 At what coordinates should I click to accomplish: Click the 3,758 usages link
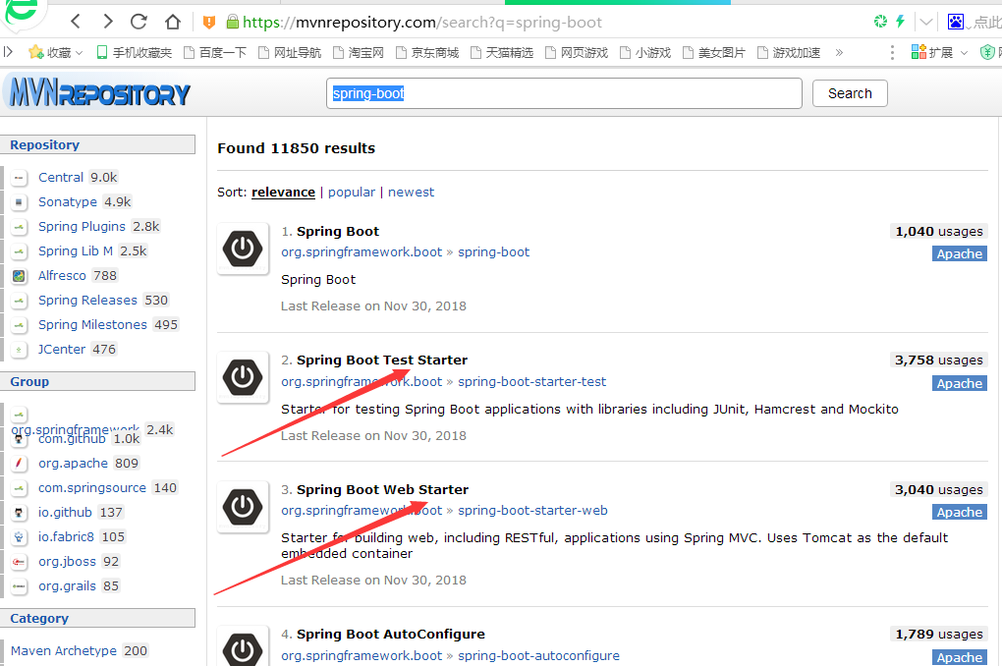939,361
